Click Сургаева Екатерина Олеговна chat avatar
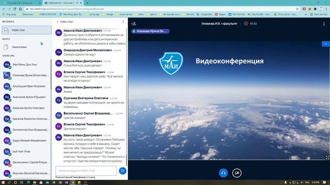 click(x=58, y=100)
